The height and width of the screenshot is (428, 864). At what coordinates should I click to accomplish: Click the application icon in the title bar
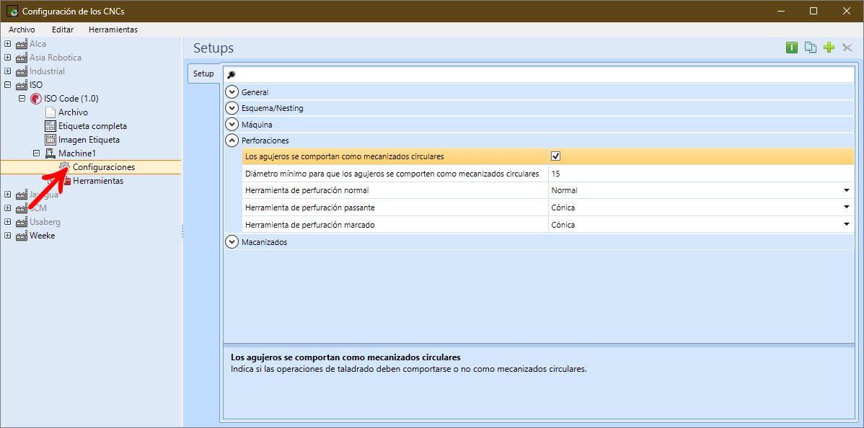click(11, 11)
